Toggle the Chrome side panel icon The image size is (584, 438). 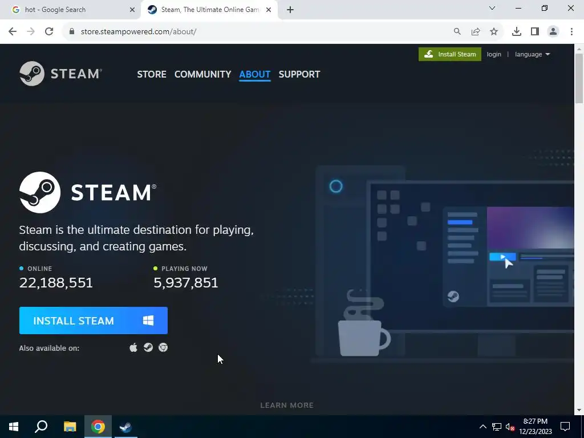[535, 32]
